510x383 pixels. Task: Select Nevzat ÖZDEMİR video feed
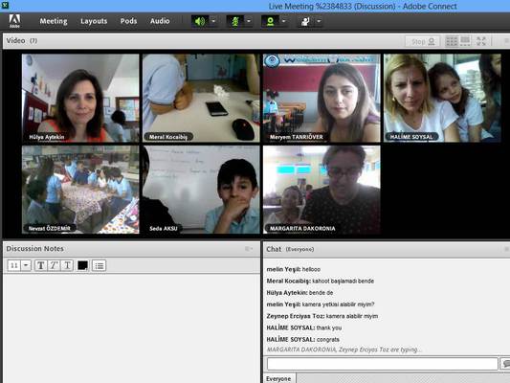click(x=80, y=190)
